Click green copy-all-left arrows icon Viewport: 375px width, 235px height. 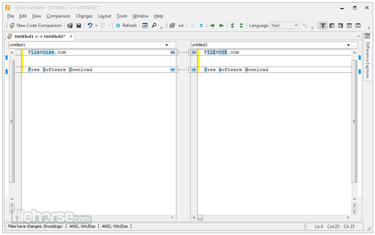(241, 26)
